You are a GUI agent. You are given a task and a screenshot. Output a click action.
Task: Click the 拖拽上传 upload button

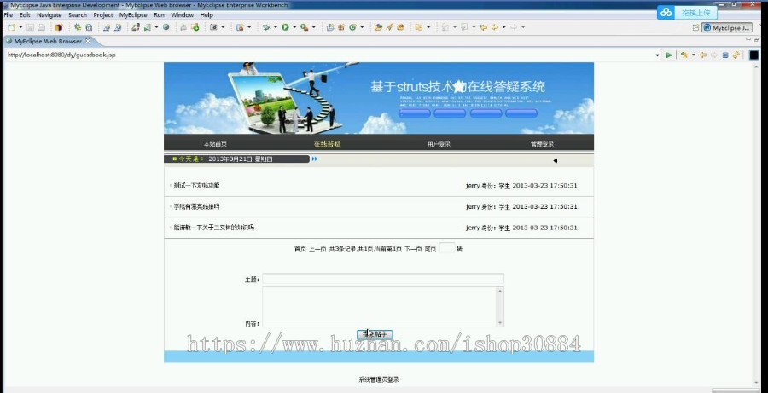click(x=695, y=13)
